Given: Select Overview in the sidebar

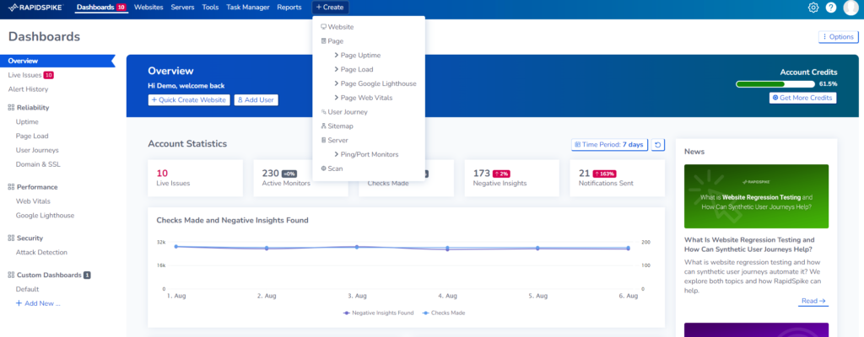Looking at the screenshot, I should [57, 62].
